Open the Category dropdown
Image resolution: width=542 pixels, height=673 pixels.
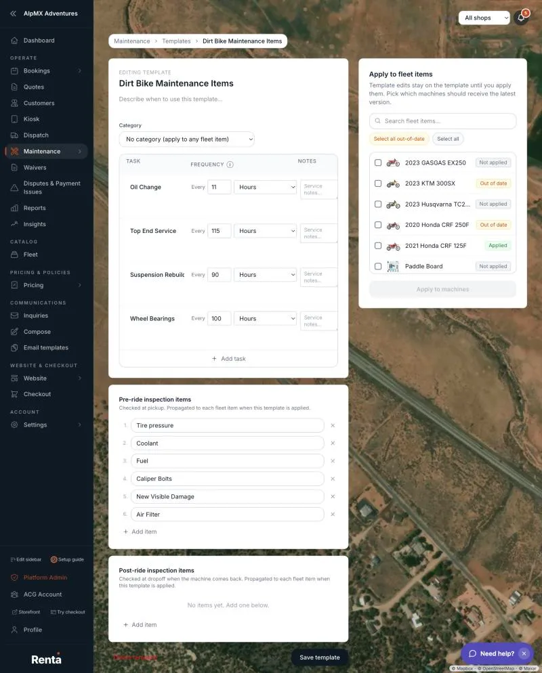point(187,139)
